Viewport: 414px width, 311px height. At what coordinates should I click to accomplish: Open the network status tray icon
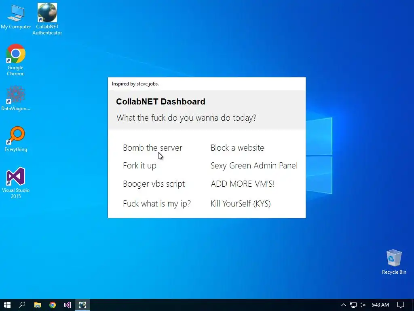coord(353,305)
